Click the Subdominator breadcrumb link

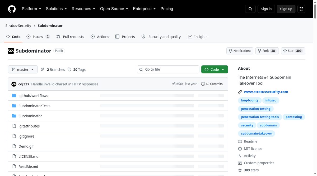click(50, 26)
